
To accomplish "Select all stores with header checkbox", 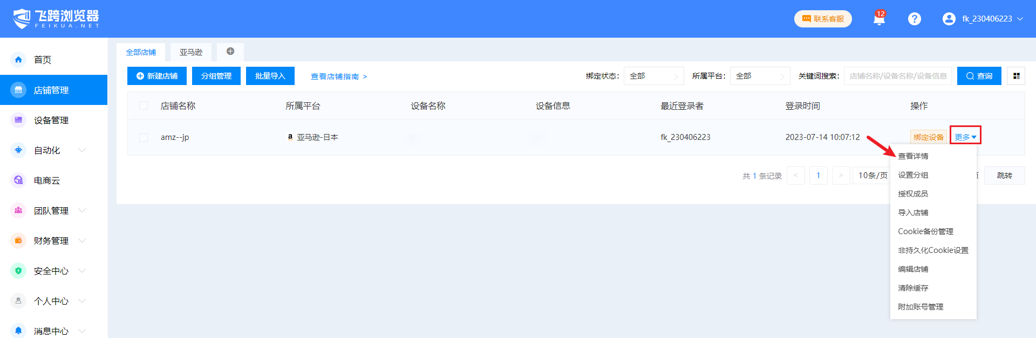I will [x=144, y=105].
